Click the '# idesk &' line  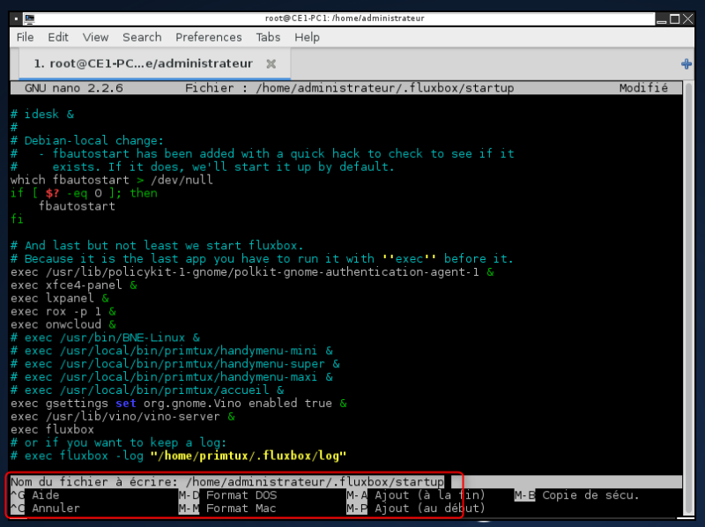coord(42,115)
